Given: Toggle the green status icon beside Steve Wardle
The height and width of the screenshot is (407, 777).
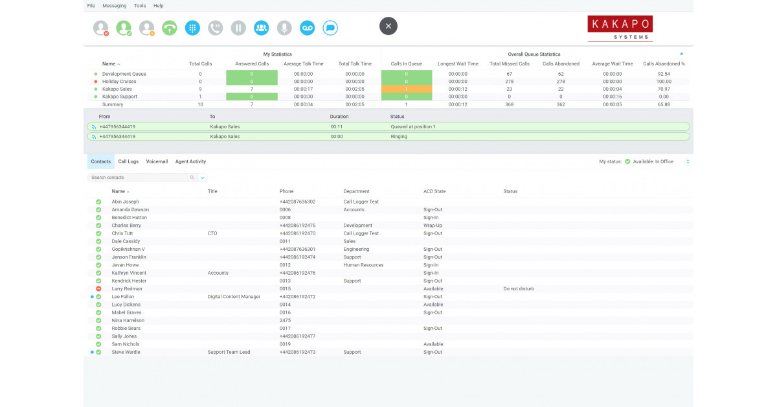Looking at the screenshot, I should [x=98, y=352].
